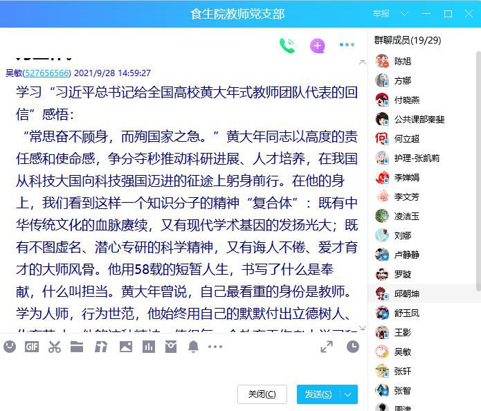Screen dimensions: 481x411
Task: Select the scissors screenshot tool
Action: pos(55,347)
